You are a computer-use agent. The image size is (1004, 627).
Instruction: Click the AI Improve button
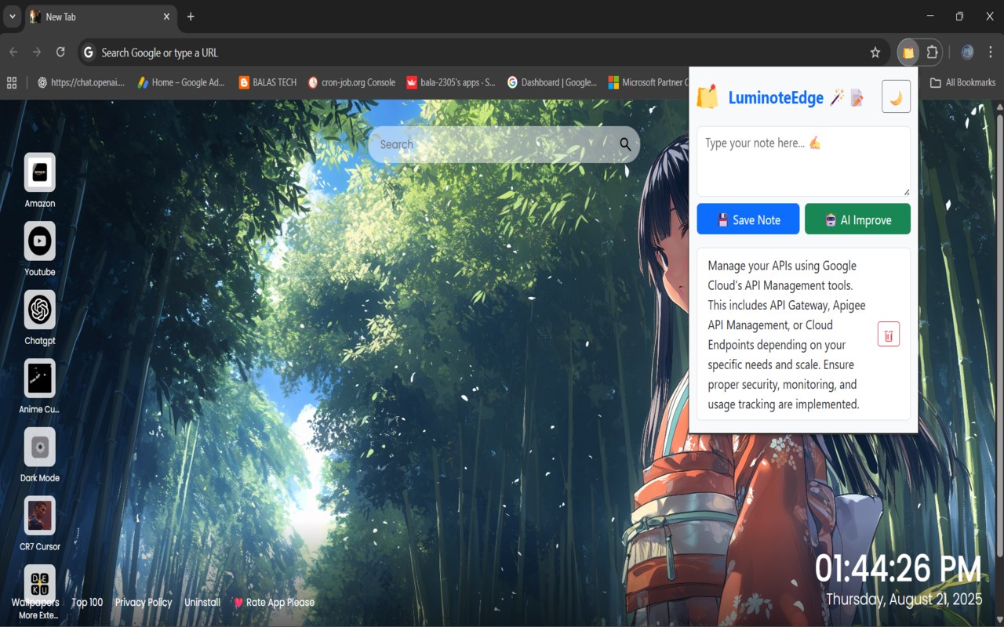coord(857,219)
